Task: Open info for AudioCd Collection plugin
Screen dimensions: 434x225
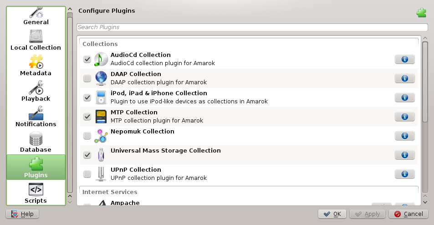Action: (x=404, y=59)
